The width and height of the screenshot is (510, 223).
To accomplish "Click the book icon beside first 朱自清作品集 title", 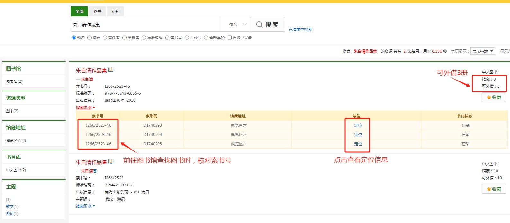I will tap(111, 70).
